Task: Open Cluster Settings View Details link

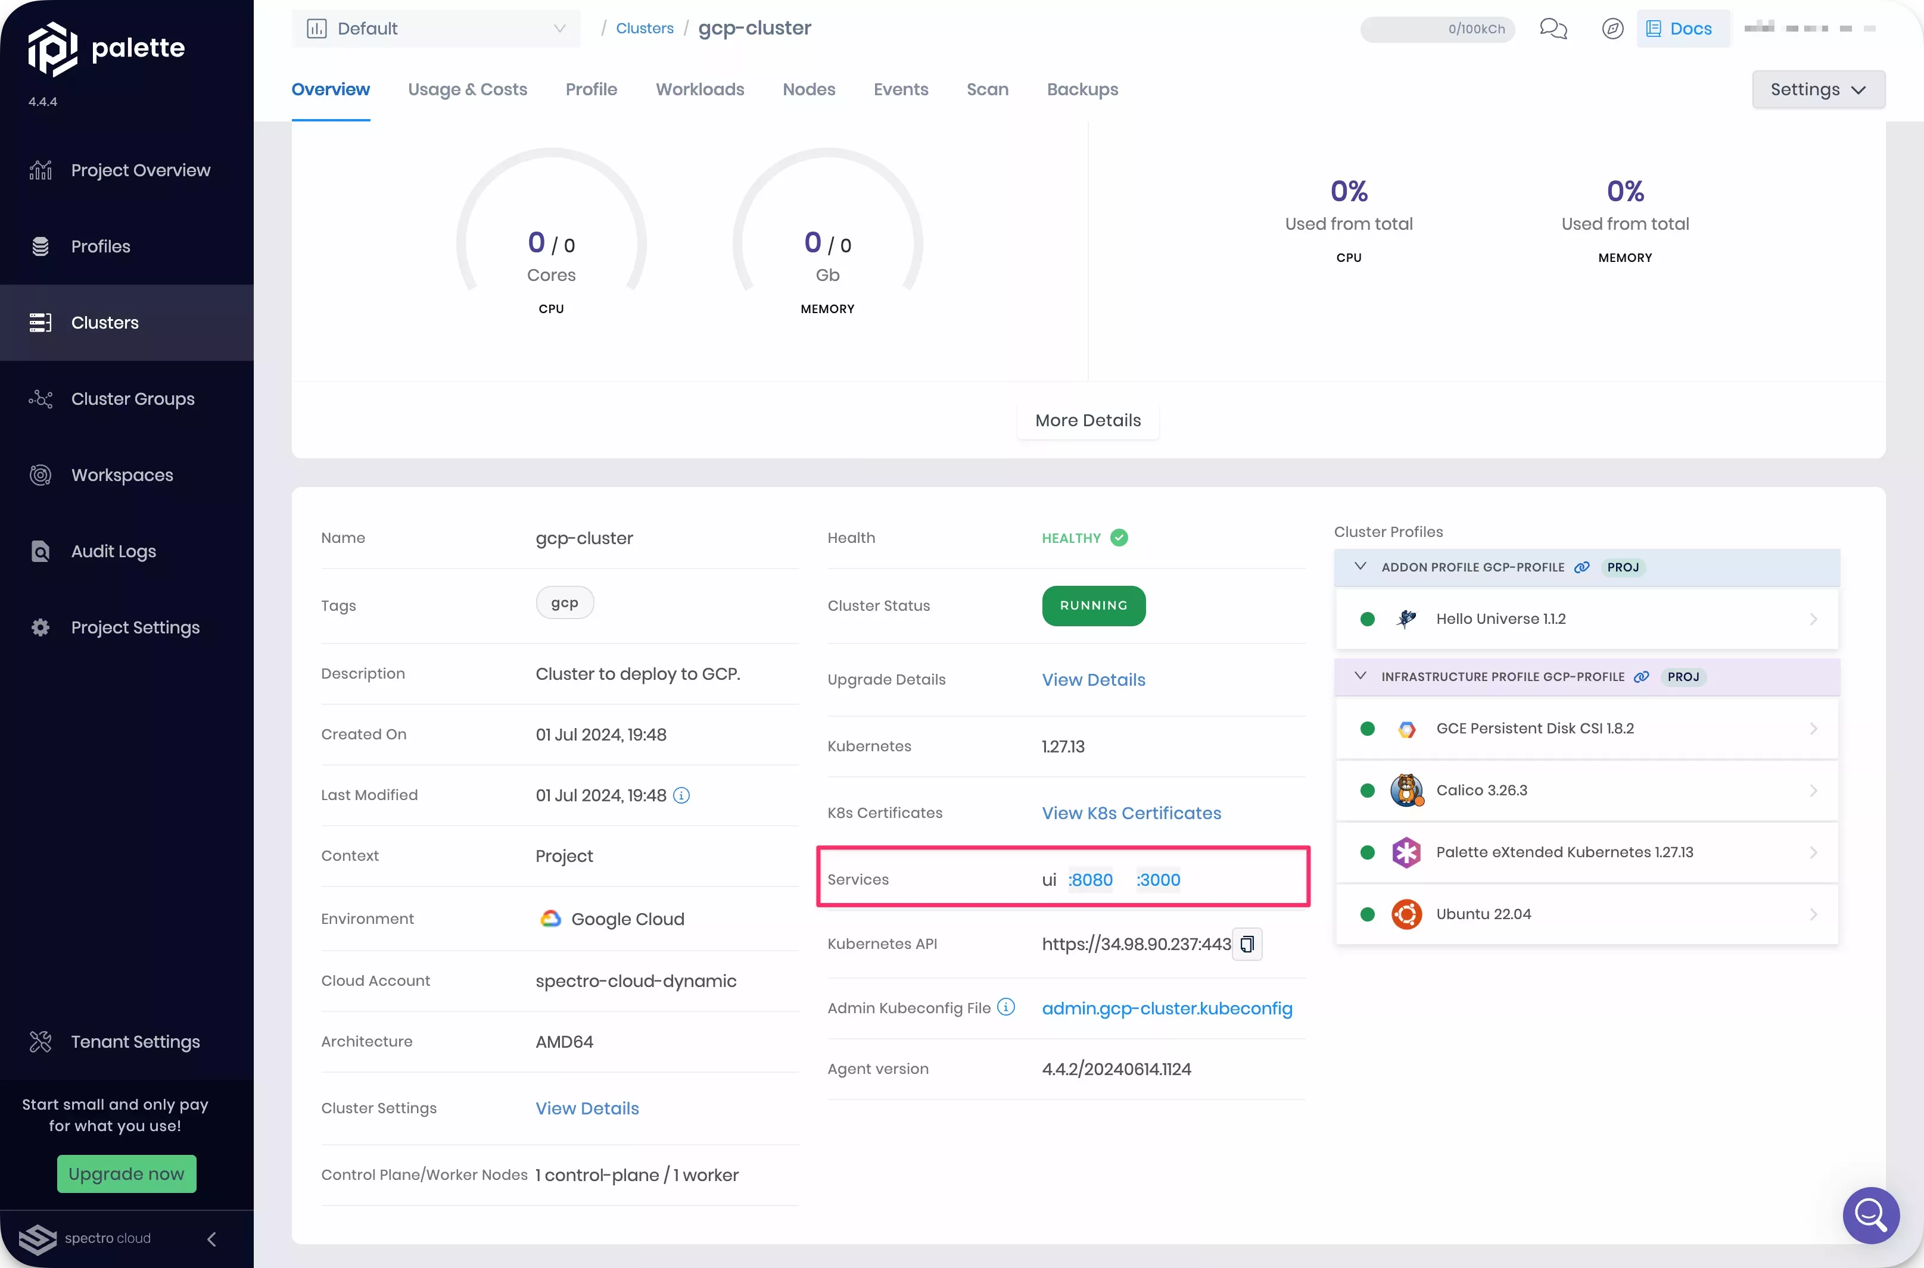Action: (587, 1108)
